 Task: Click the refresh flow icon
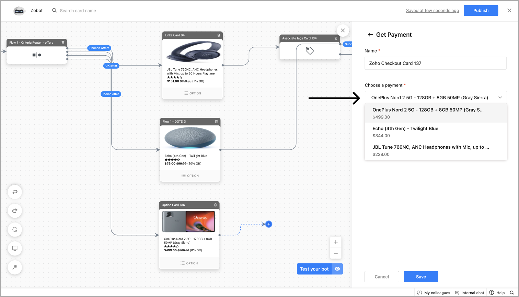15,229
